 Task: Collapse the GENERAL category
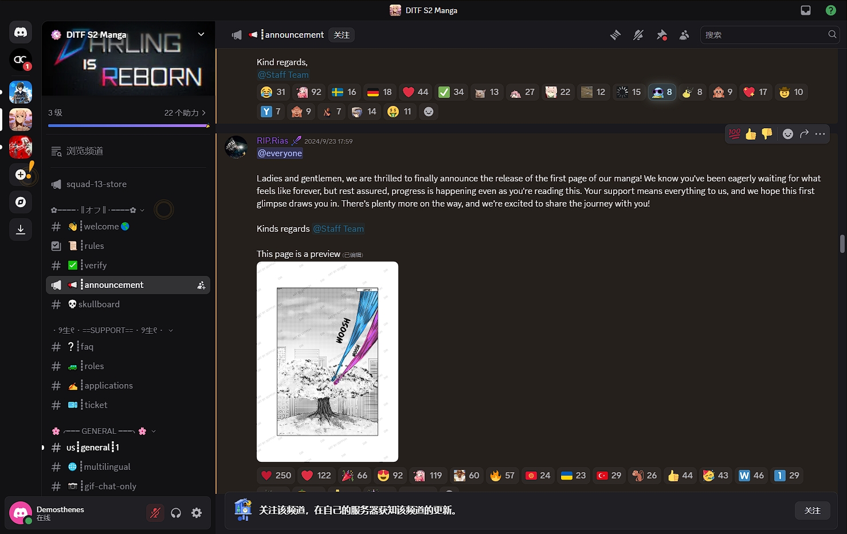[x=103, y=431]
